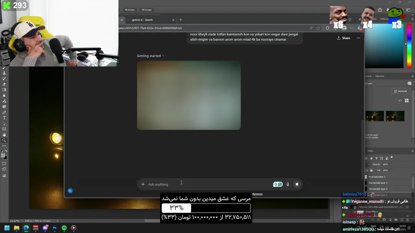415x233 pixels.
Task: Select the History Brush tool
Action: click(4, 79)
